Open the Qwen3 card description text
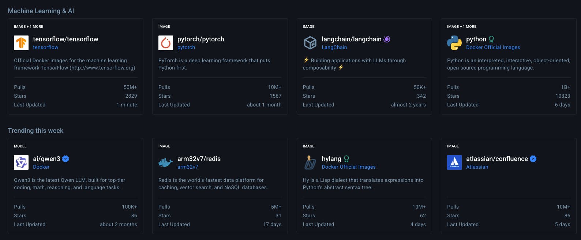The width and height of the screenshot is (581, 240). [70, 184]
